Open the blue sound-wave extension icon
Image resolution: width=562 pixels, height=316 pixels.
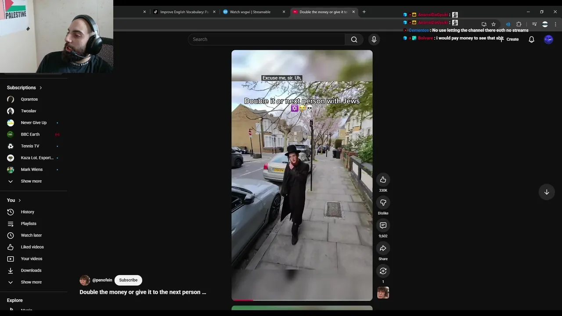(x=508, y=24)
